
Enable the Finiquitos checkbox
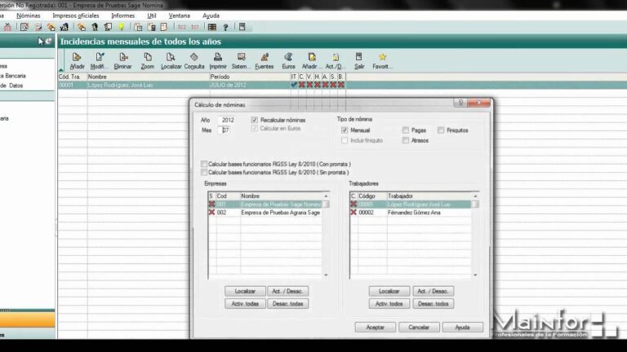tap(441, 130)
